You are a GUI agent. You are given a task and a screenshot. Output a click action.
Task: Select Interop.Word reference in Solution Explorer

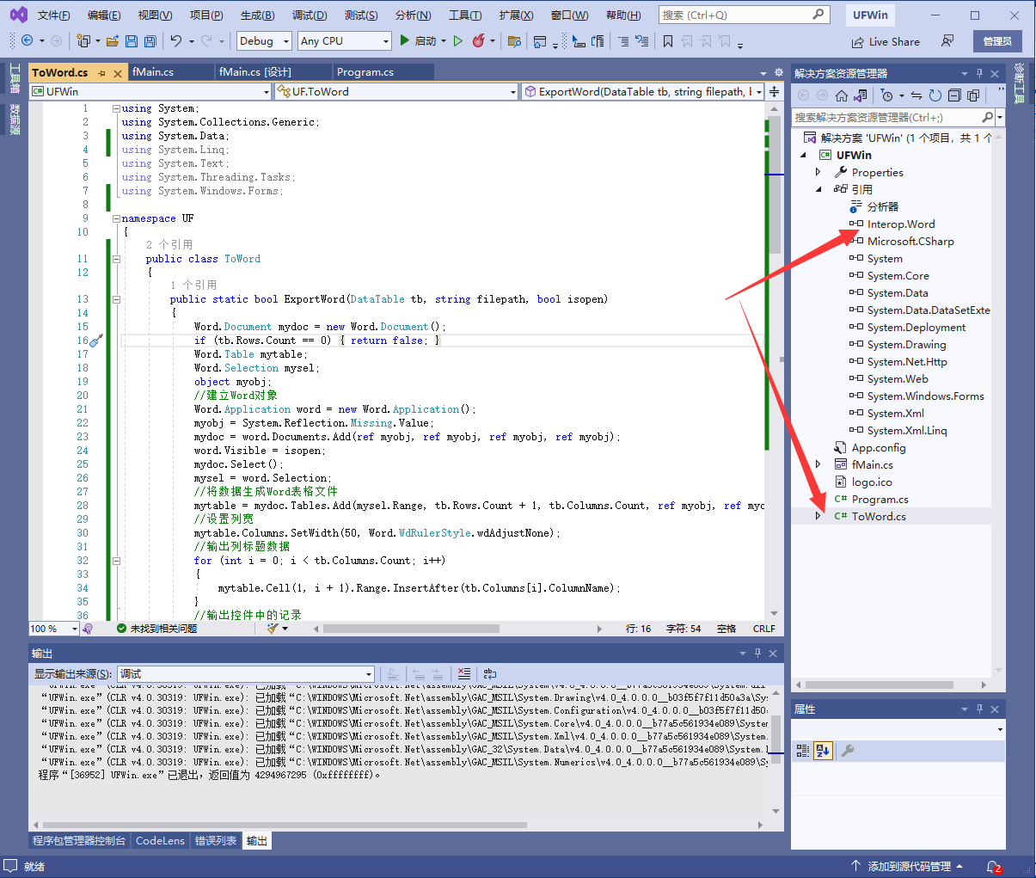point(901,224)
